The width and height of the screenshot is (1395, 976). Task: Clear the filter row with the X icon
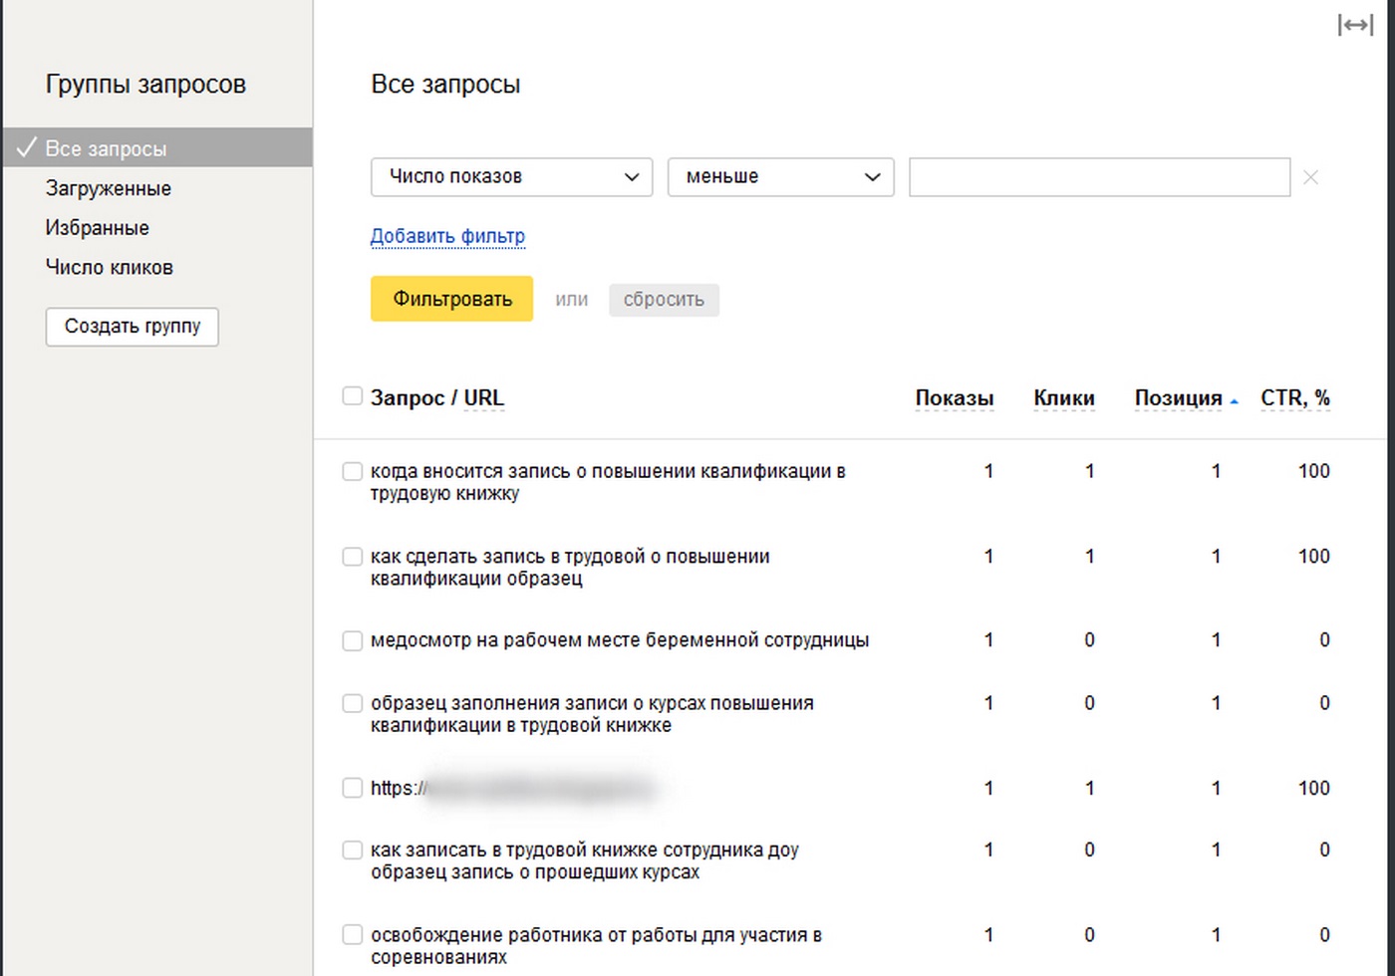click(1310, 177)
